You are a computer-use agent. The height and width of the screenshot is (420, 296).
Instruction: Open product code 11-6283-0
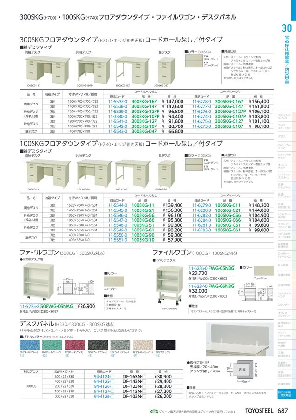click(202, 230)
